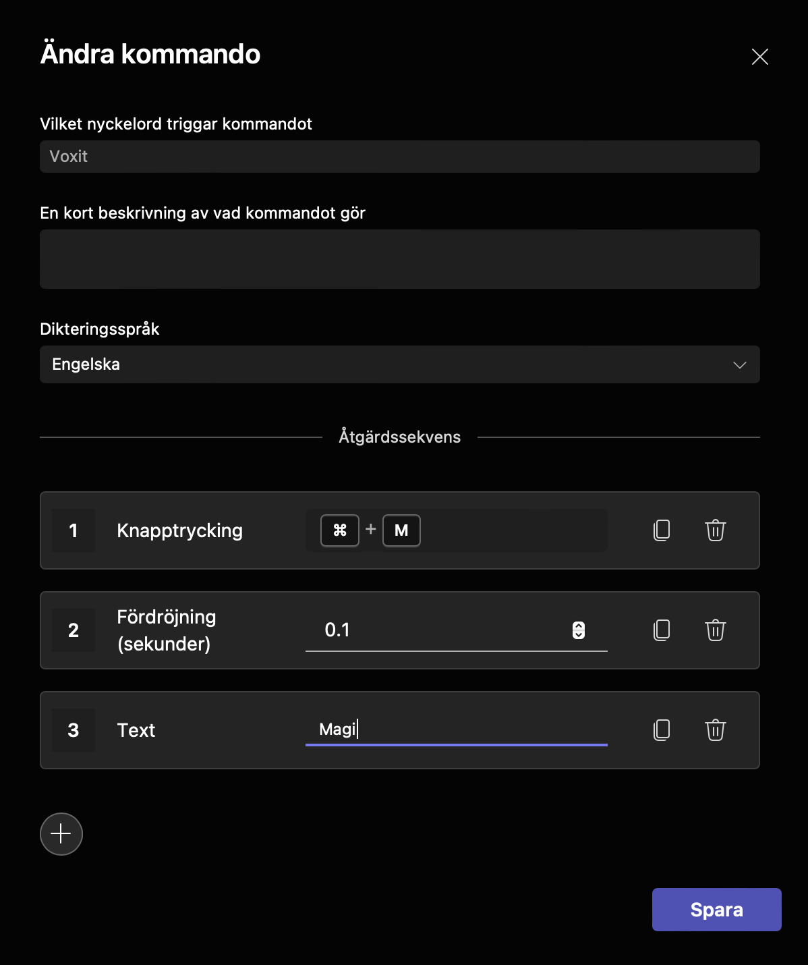The width and height of the screenshot is (808, 965).
Task: Open the chevron next to Engelska
Action: click(740, 364)
